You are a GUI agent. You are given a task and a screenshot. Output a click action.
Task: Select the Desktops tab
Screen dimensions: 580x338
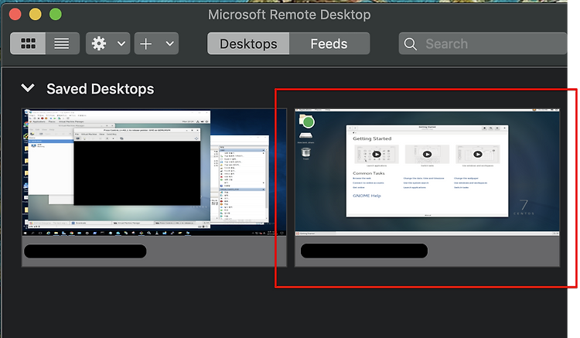(x=248, y=43)
